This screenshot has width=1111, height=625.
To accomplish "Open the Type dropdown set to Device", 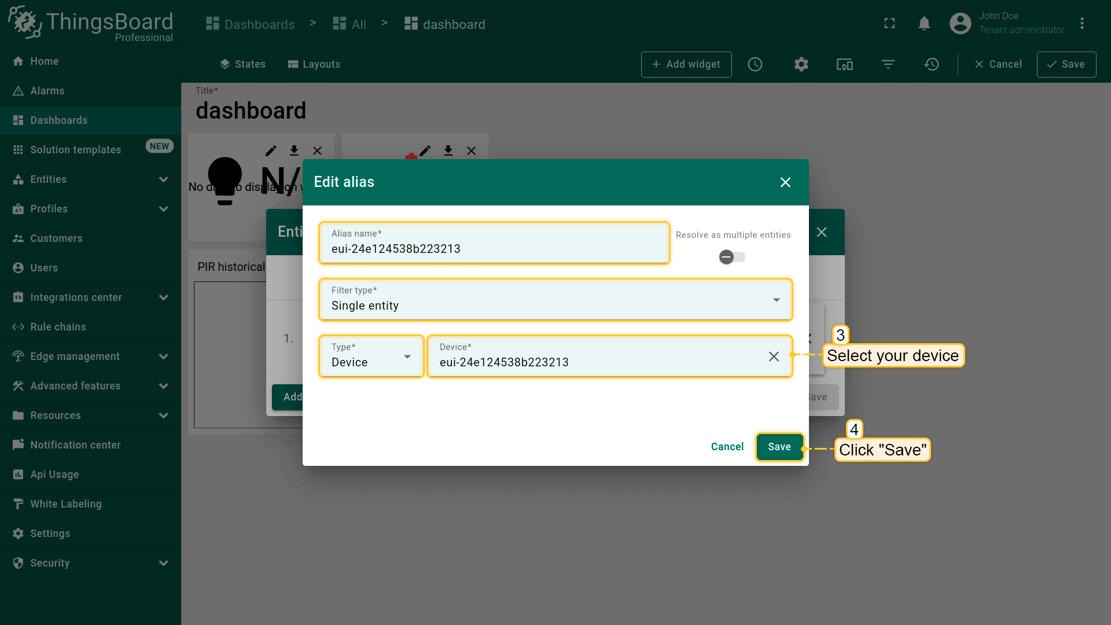I will point(371,356).
